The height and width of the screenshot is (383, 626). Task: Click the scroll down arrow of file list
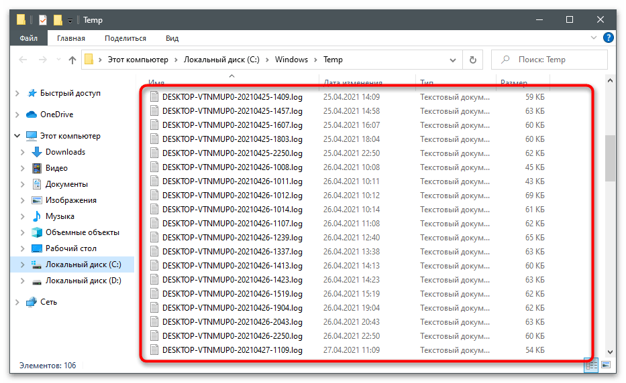[x=610, y=352]
